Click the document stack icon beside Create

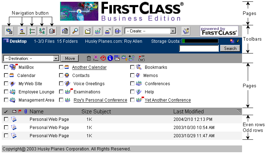pyautogui.click(x=186, y=31)
